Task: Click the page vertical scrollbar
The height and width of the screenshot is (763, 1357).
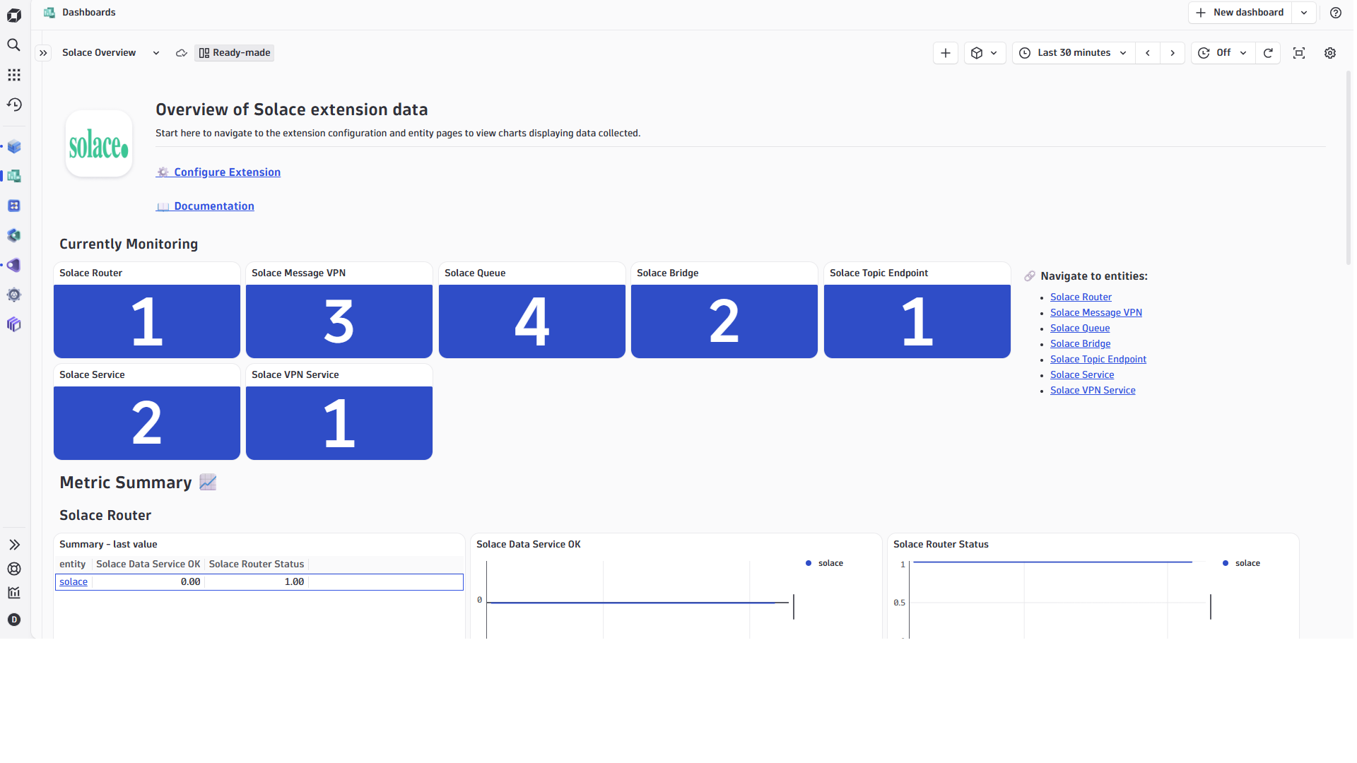Action: [1349, 168]
